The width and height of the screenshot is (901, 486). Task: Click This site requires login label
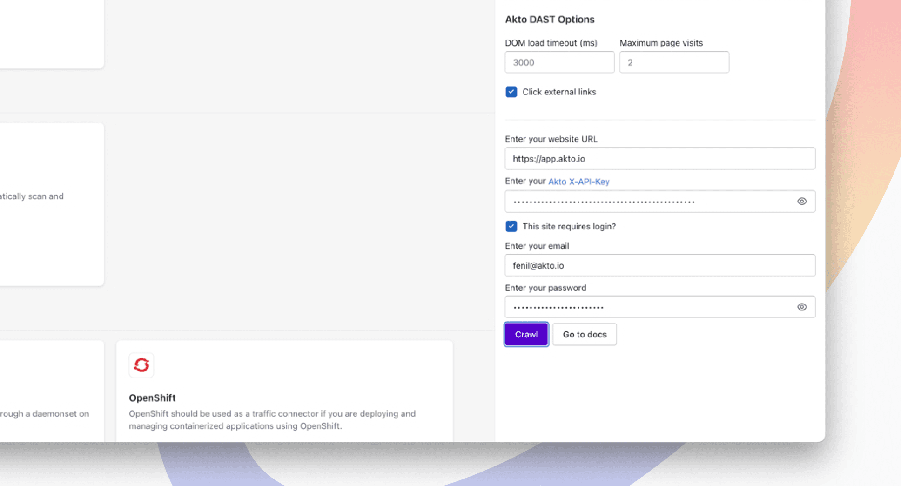click(569, 226)
